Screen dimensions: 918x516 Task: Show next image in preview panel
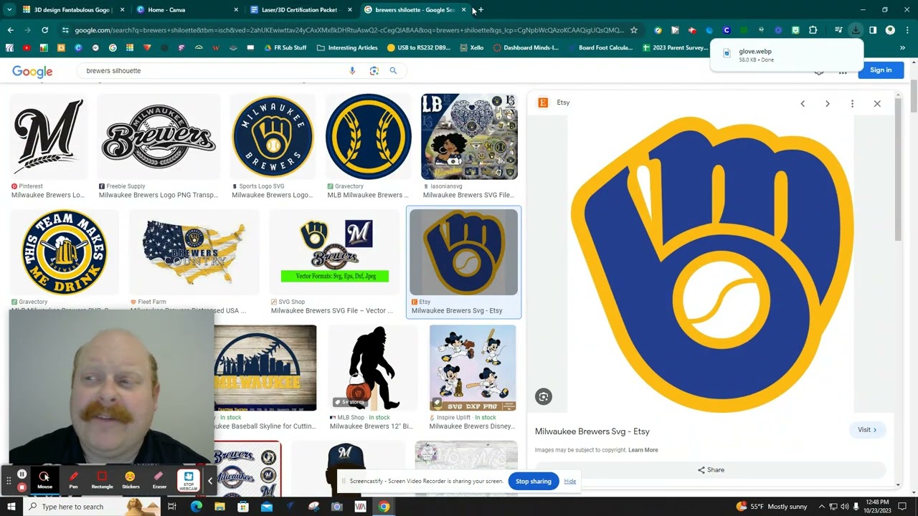point(827,103)
